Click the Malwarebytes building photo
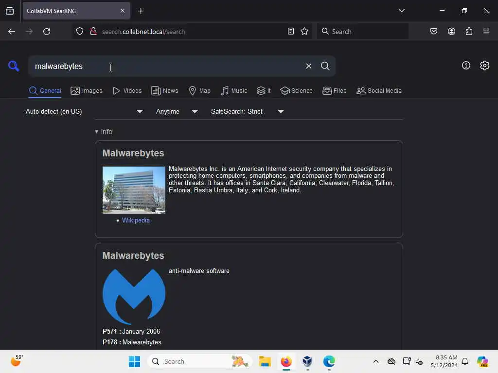 click(134, 190)
